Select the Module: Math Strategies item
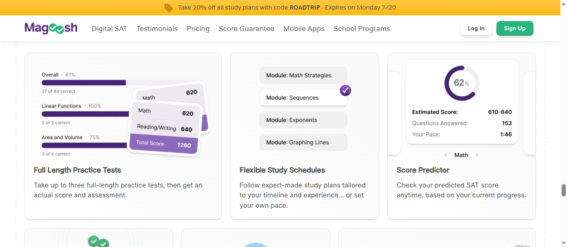The height and width of the screenshot is (247, 567). [x=304, y=75]
